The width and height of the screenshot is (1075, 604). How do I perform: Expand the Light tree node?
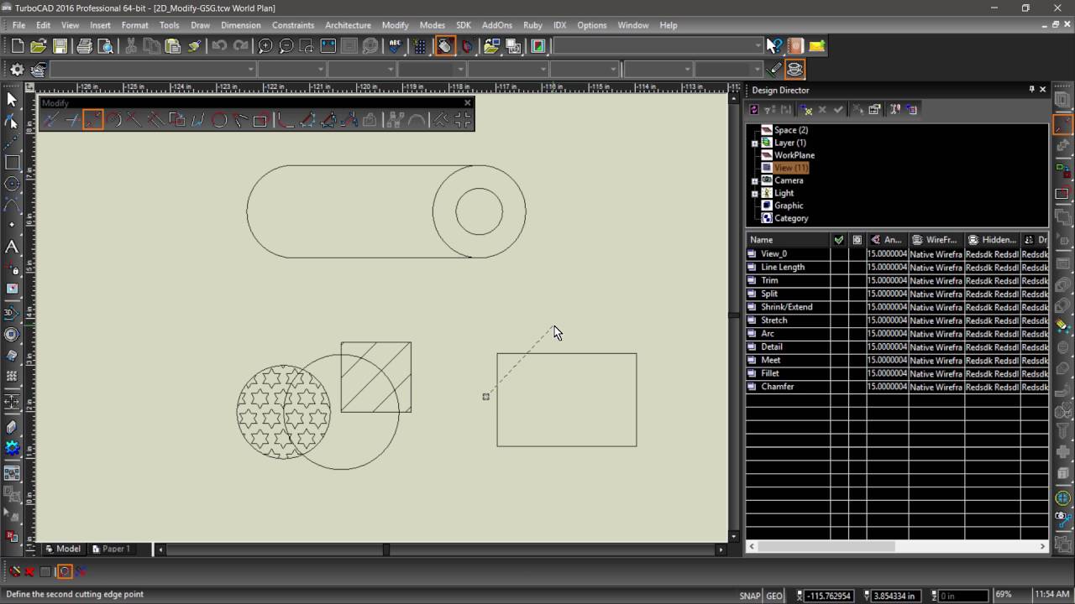(x=754, y=194)
